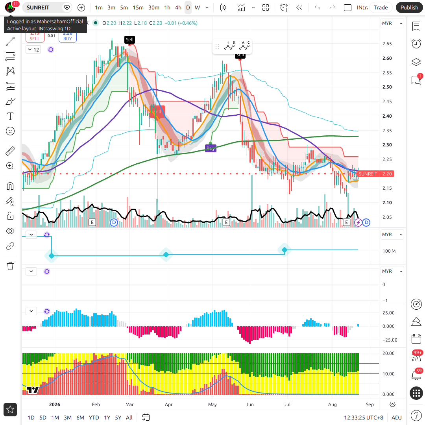Hide all drawings with eye icon
The width and height of the screenshot is (425, 425).
pos(10,231)
